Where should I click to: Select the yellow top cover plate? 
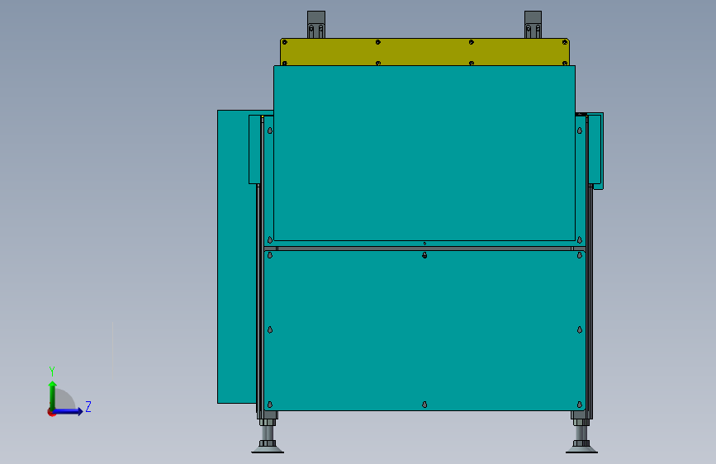424,52
